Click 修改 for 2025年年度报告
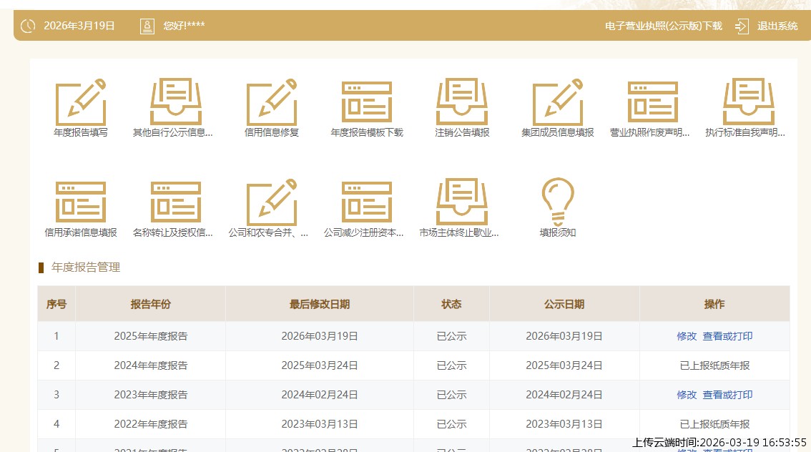The image size is (811, 452). tap(687, 336)
